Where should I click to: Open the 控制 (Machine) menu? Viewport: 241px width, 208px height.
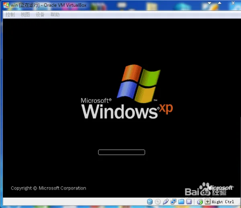10,15
